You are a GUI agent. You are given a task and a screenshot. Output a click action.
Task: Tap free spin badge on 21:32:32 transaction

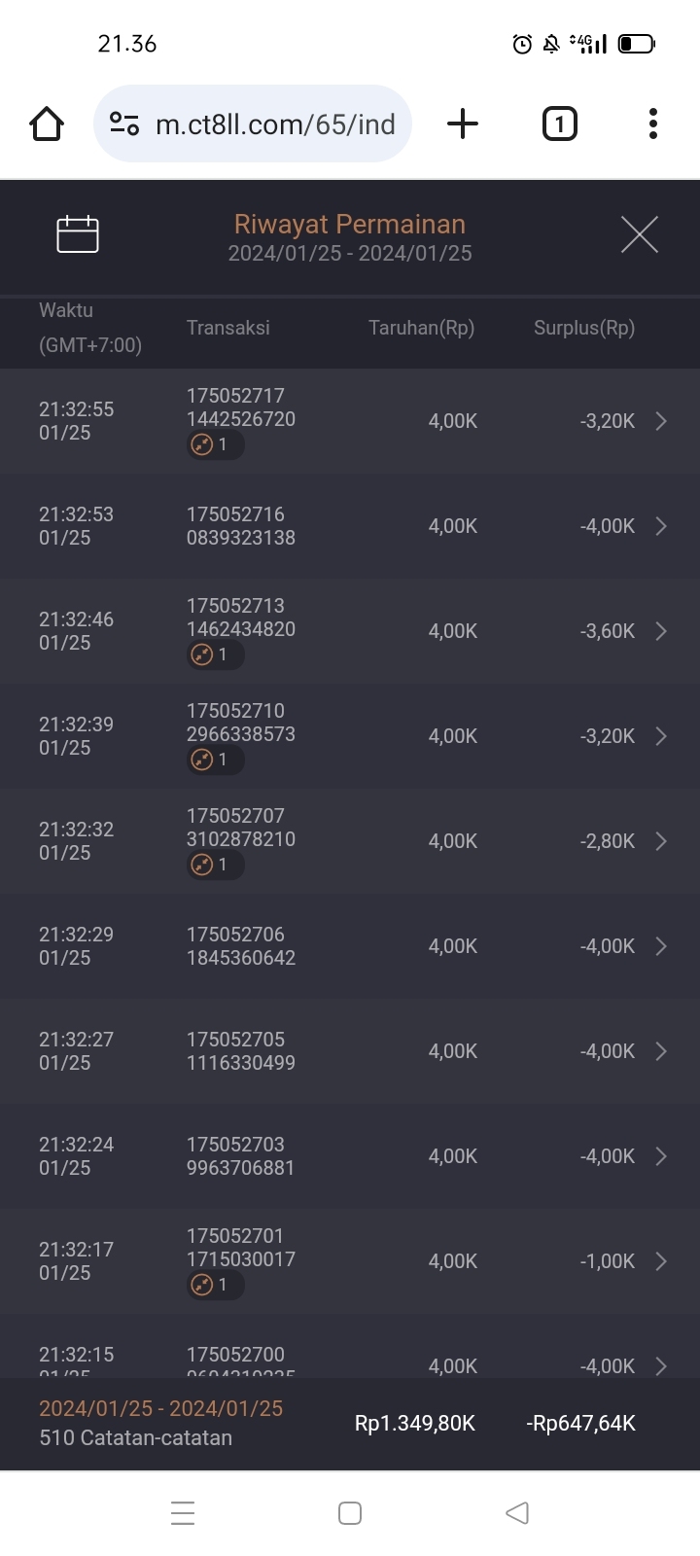[214, 865]
